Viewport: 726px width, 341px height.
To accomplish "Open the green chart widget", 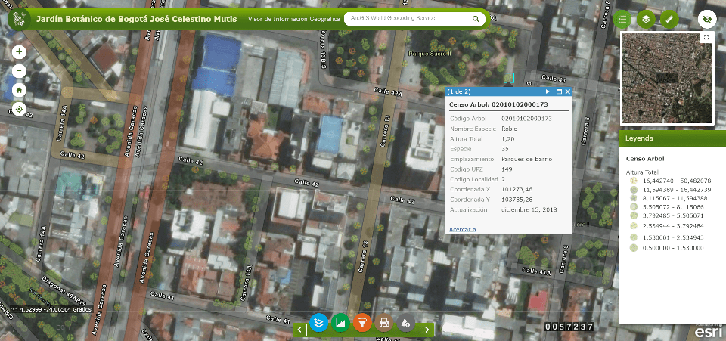I will [340, 324].
